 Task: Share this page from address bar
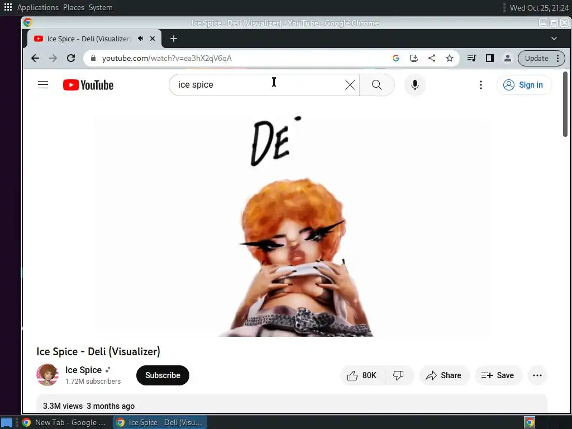click(432, 58)
